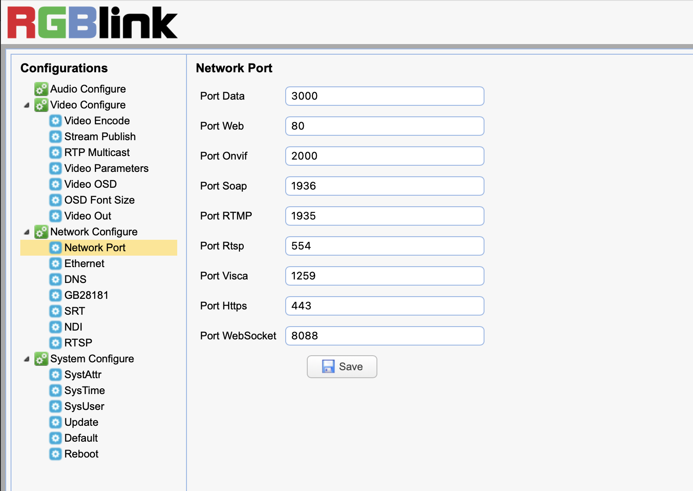Click the System Configure gear icon
This screenshot has height=491, width=693.
click(41, 359)
